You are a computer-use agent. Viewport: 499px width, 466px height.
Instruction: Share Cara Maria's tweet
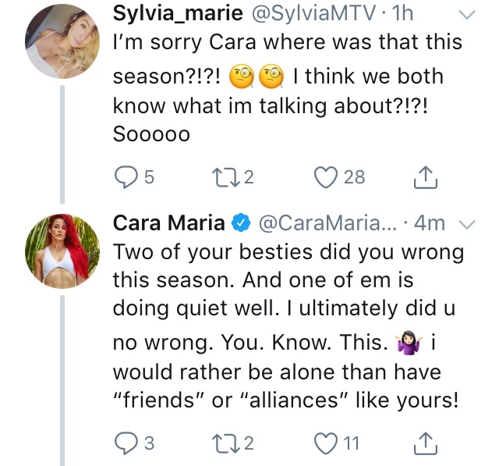[x=426, y=443]
